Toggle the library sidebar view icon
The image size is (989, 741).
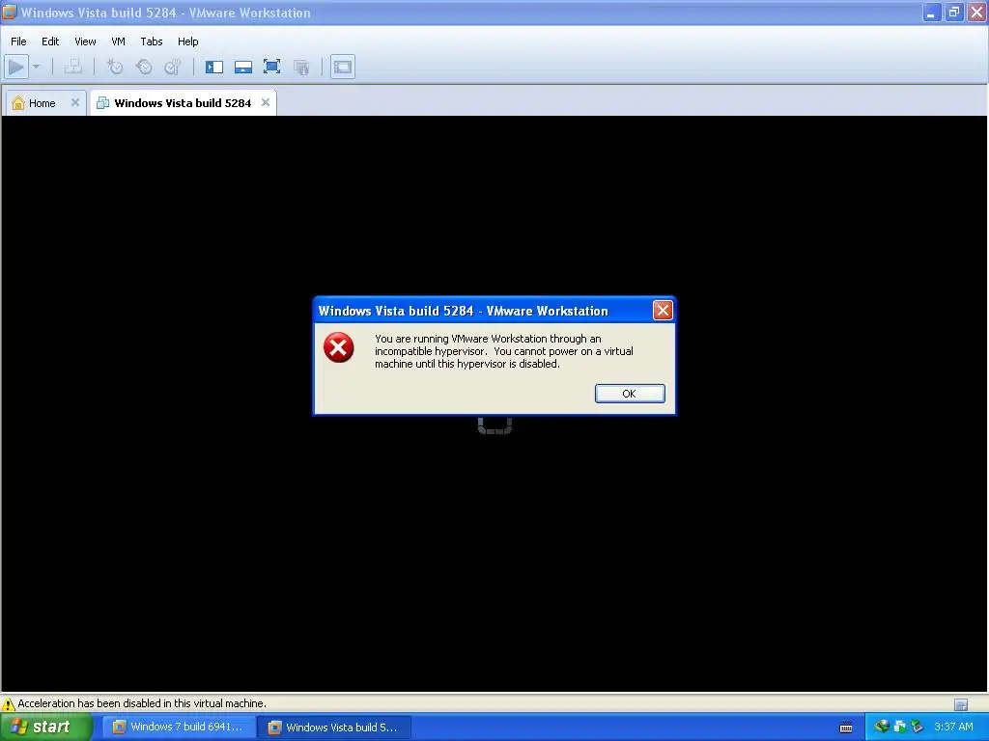(x=214, y=67)
